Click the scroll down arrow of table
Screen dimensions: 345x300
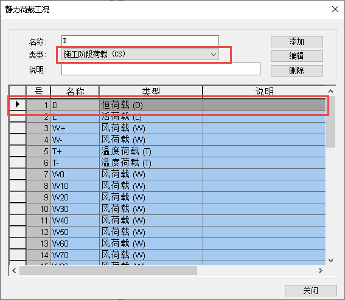[x=330, y=261]
